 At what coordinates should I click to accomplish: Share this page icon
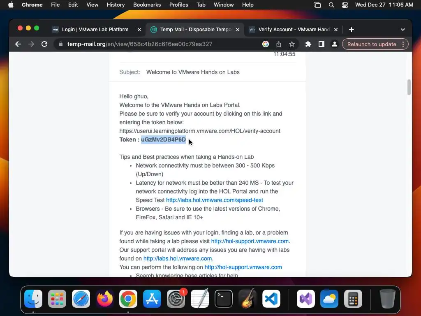pos(279,44)
